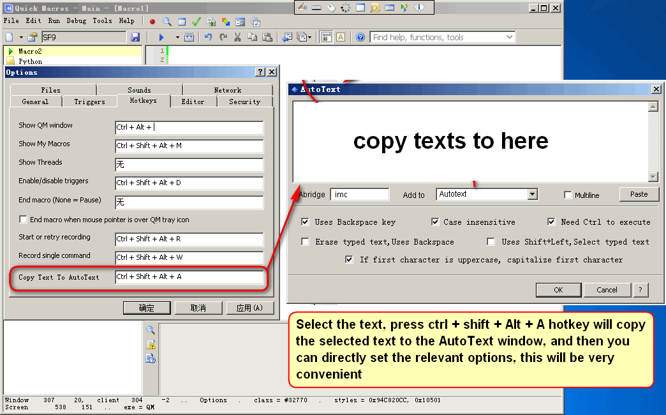The image size is (666, 415).
Task: Click the AutoText text area scroll down arrow
Action: (x=653, y=177)
